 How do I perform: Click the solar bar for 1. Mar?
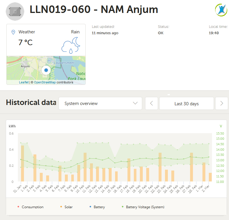click(204, 172)
